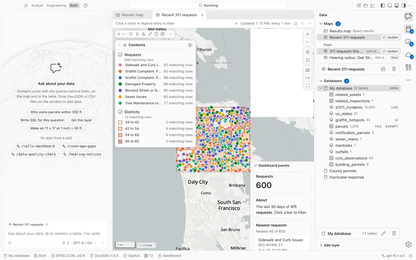Image resolution: width=416 pixels, height=260 pixels.
Task: Click the /calls-dashboard skill button
Action: [36, 146]
